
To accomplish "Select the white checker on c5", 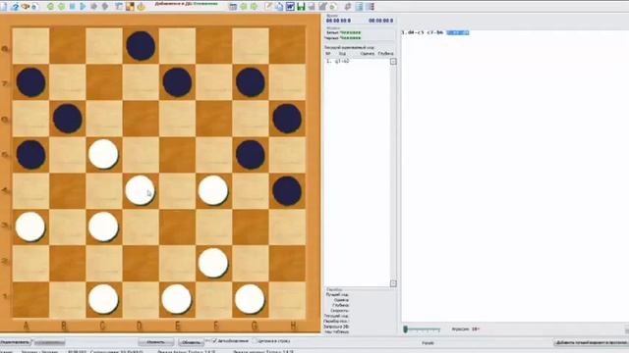I will click(103, 154).
